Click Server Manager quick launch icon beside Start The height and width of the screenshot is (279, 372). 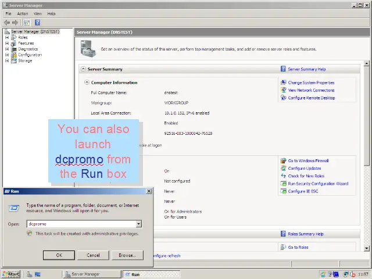pyautogui.click(x=30, y=274)
